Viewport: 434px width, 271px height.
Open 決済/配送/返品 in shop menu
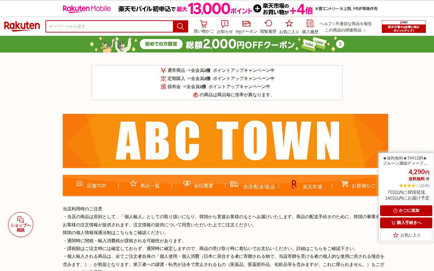click(259, 187)
